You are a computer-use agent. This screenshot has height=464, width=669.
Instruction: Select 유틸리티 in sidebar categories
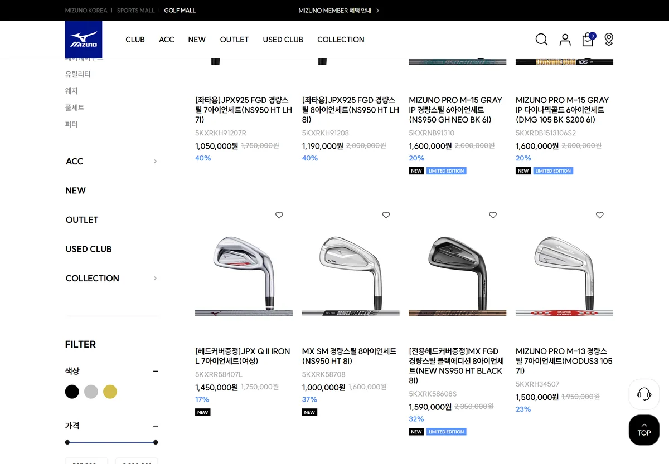pyautogui.click(x=78, y=74)
